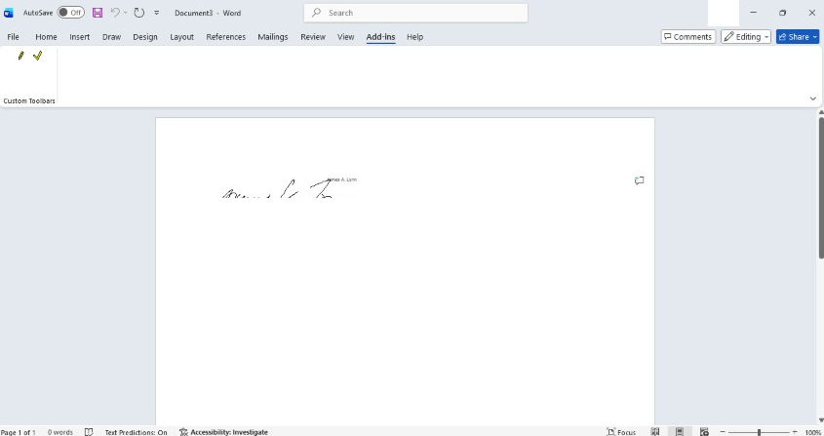This screenshot has width=824, height=436.
Task: Switch to Print Layout view
Action: (x=679, y=432)
